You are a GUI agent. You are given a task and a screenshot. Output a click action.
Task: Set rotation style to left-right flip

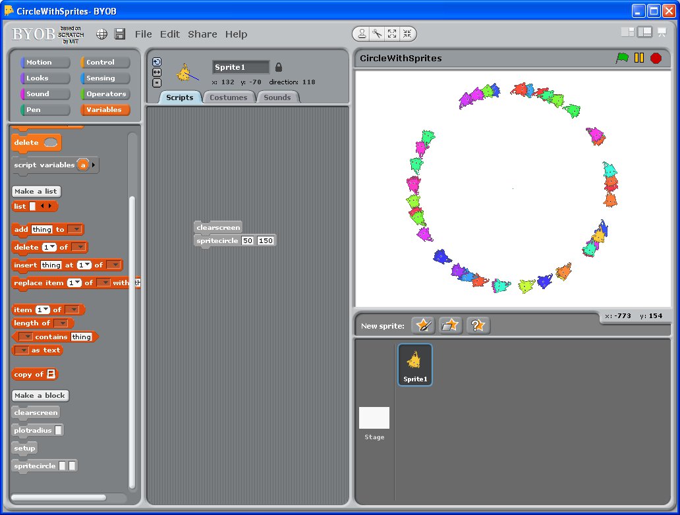click(157, 72)
